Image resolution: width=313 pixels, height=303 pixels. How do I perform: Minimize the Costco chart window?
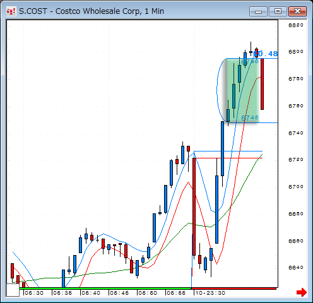[258, 11]
